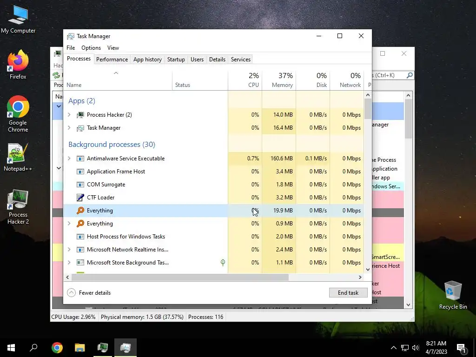The height and width of the screenshot is (357, 476).
Task: Open the Options menu
Action: [x=91, y=48]
